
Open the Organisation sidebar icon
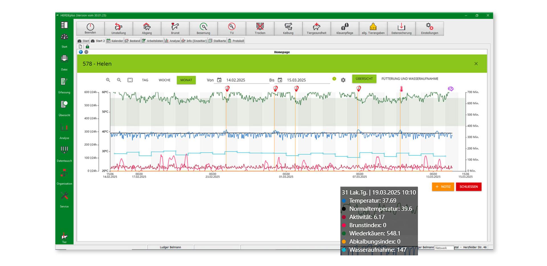[x=64, y=173]
